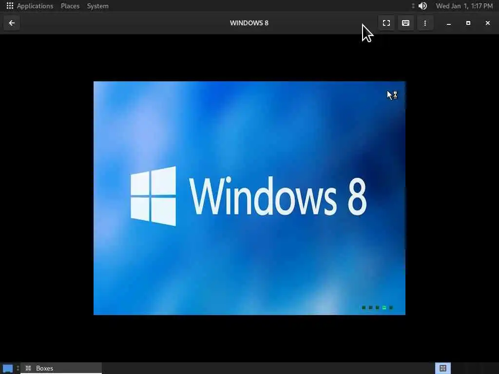The image size is (499, 374).
Task: Minimize the Boxes window
Action: pyautogui.click(x=449, y=23)
